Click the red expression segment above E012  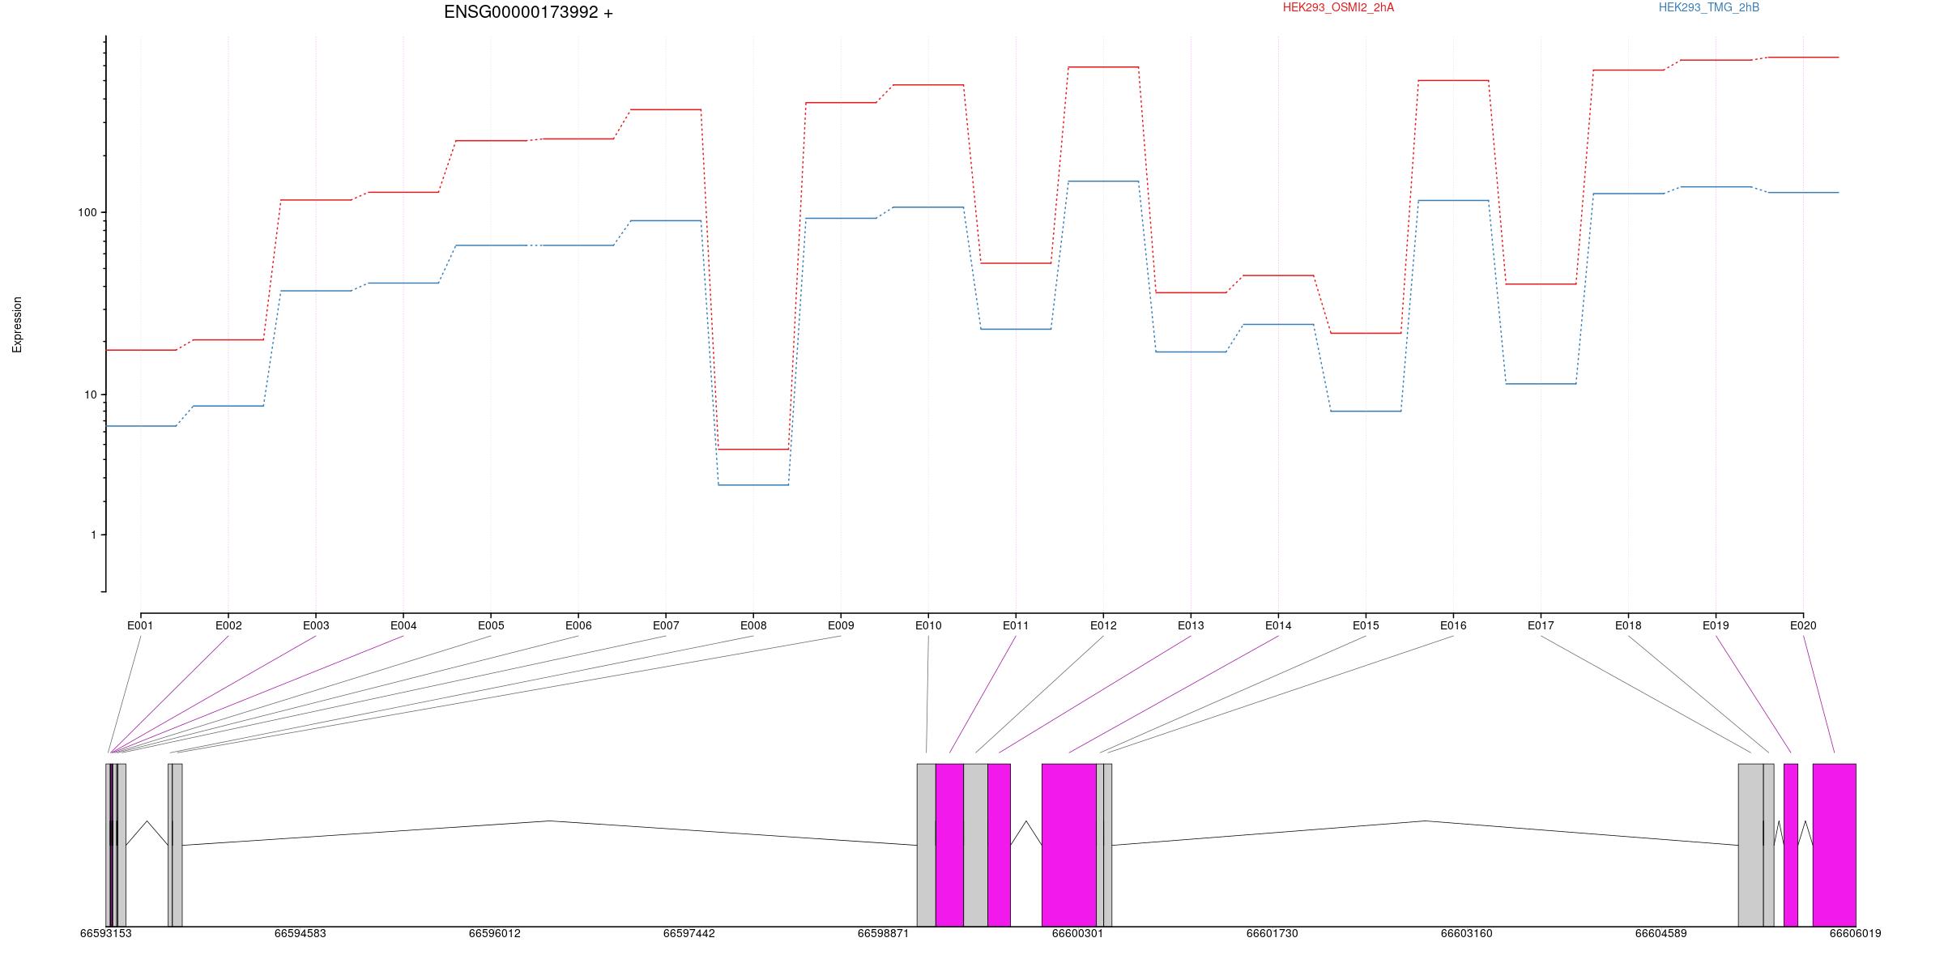pyautogui.click(x=1103, y=66)
